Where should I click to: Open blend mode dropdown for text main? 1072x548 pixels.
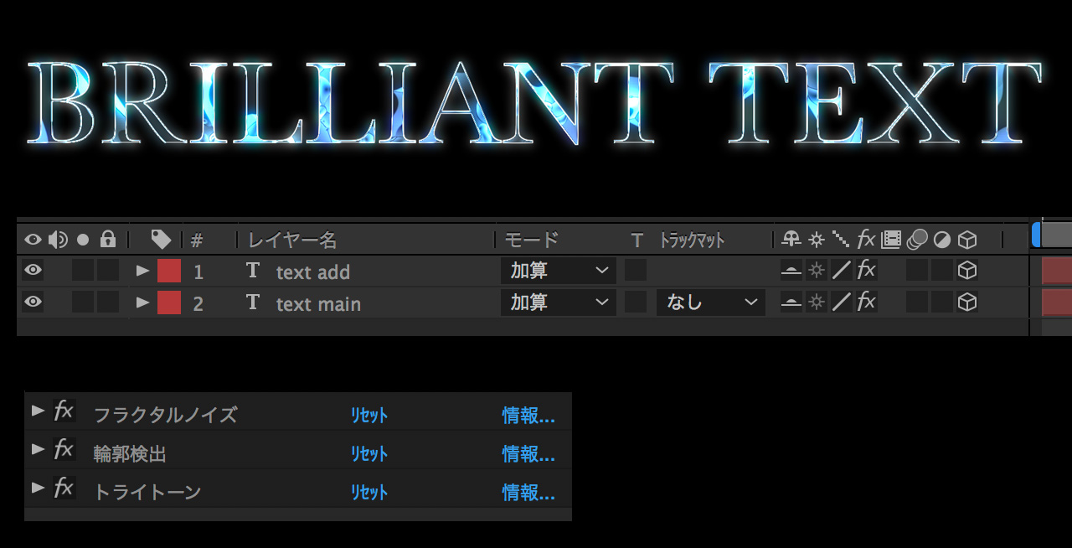(x=559, y=302)
